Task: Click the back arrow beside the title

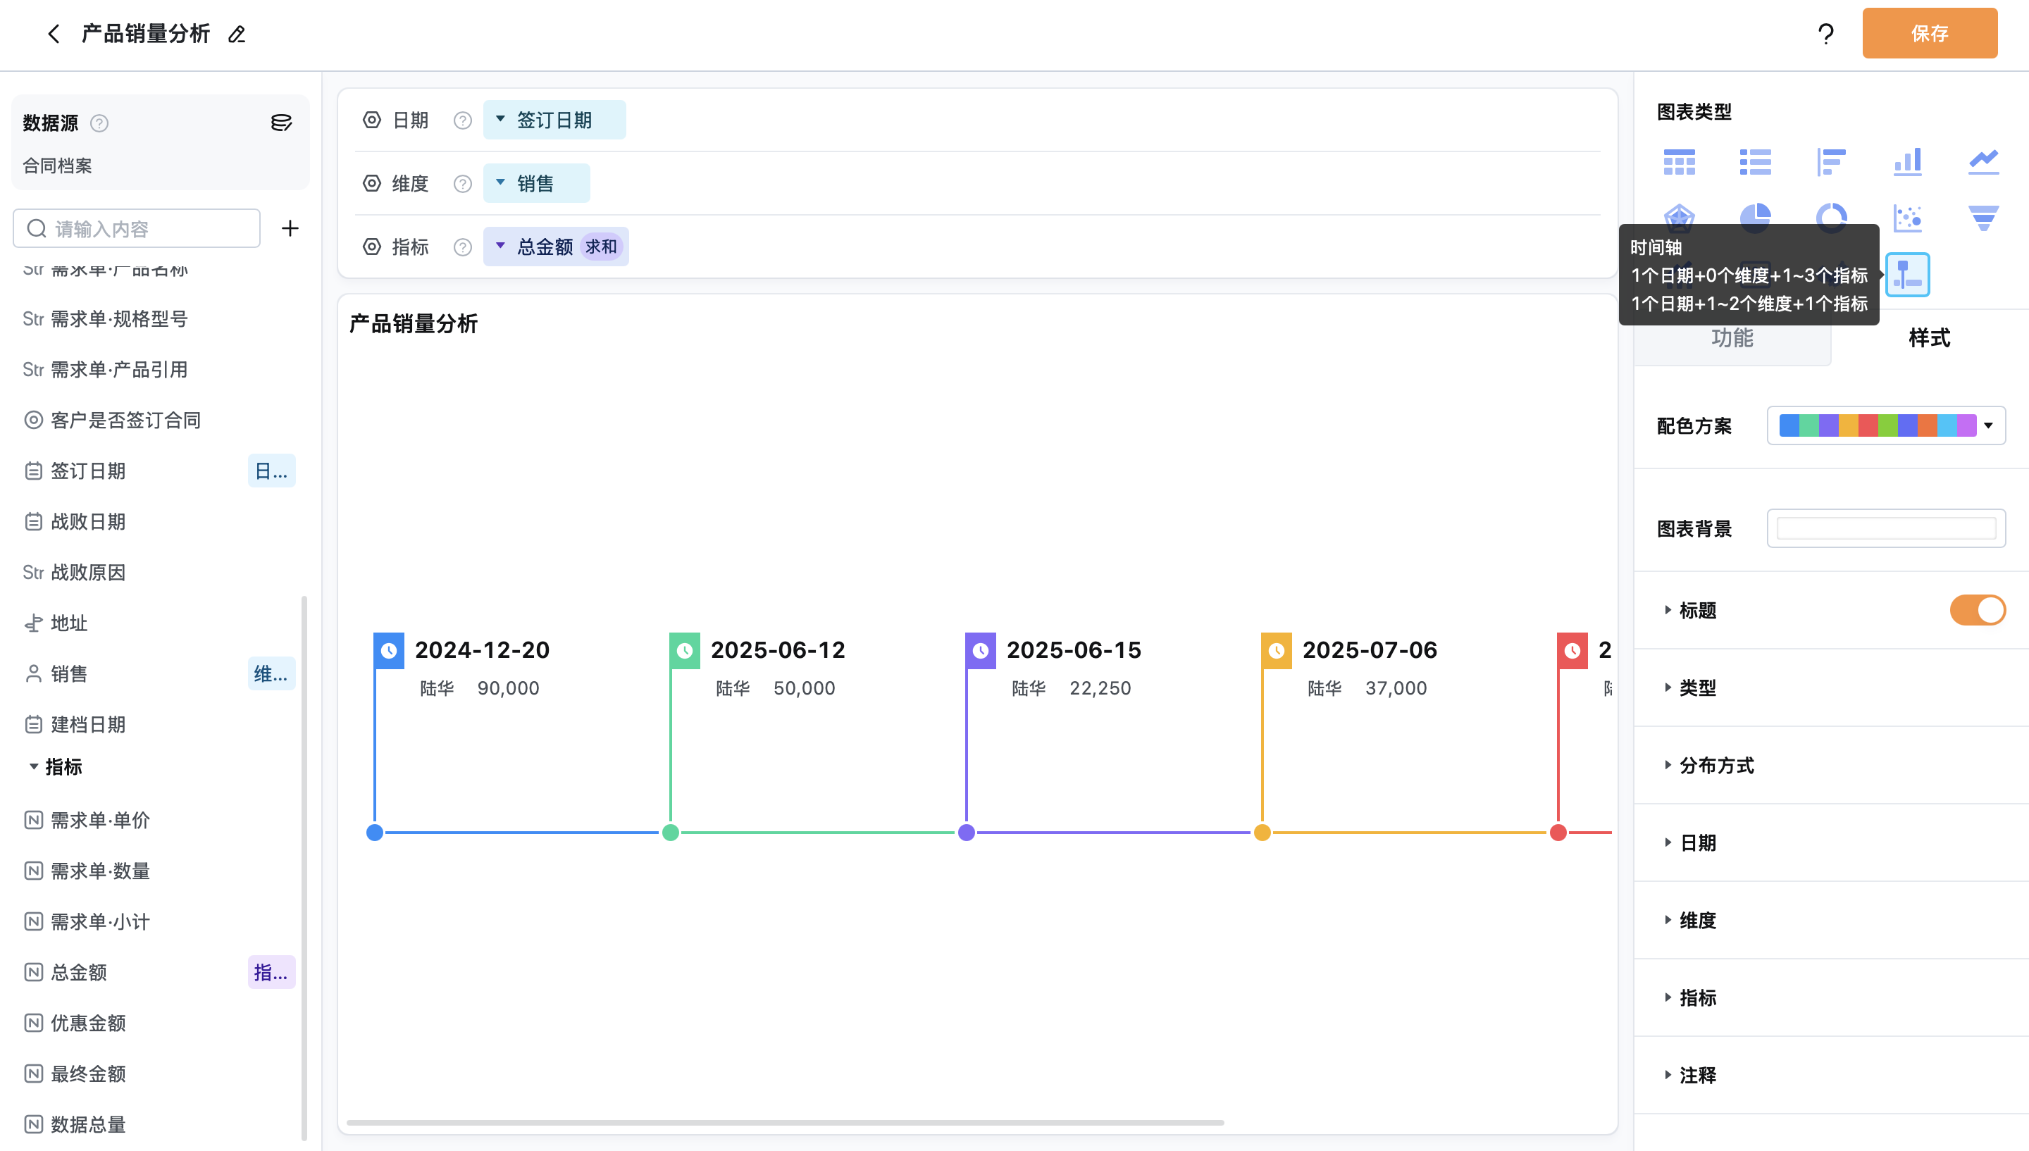Action: tap(53, 33)
